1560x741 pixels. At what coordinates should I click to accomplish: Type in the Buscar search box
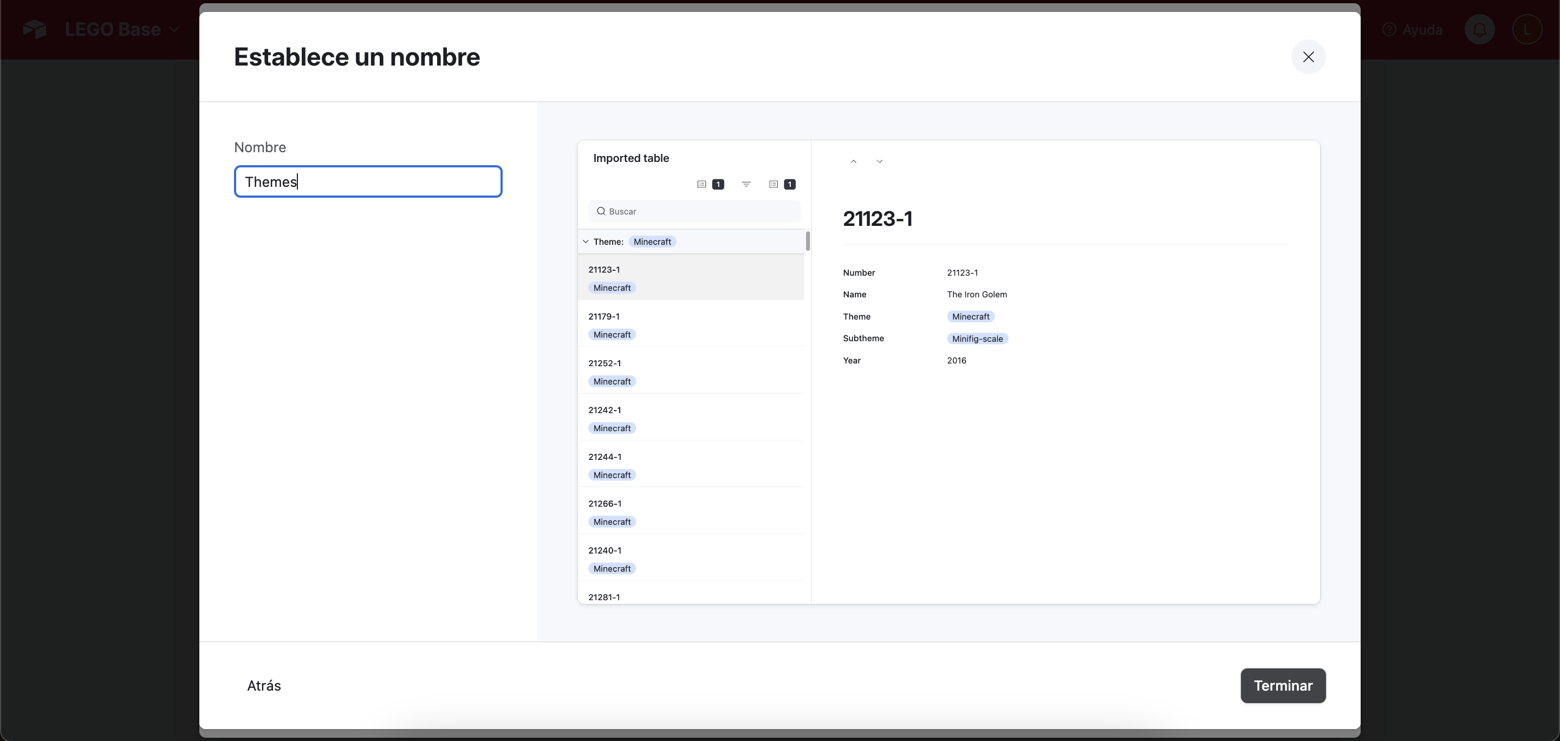click(703, 211)
